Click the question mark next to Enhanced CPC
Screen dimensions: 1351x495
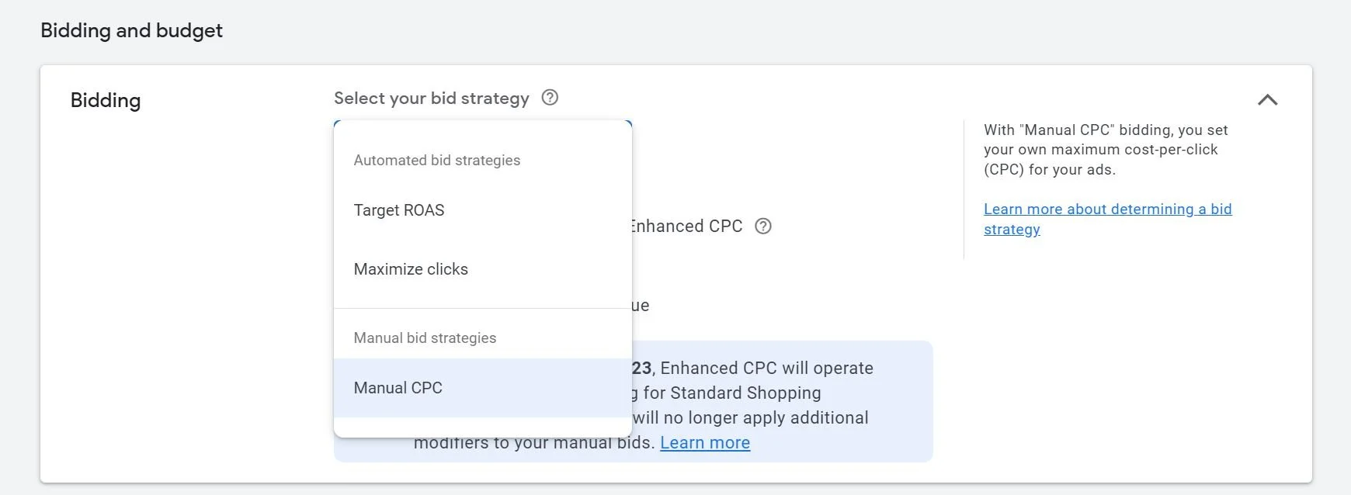[763, 226]
